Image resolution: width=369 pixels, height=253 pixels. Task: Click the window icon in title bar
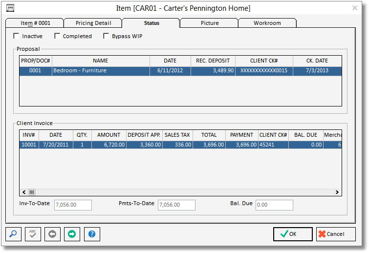coord(10,8)
